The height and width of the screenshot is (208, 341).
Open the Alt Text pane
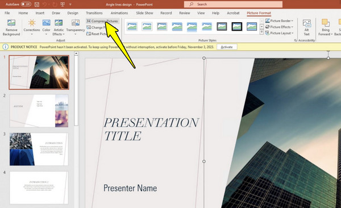click(x=307, y=27)
